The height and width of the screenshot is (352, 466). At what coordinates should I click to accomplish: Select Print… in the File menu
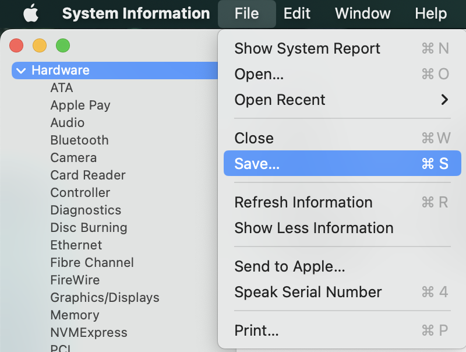[256, 330]
